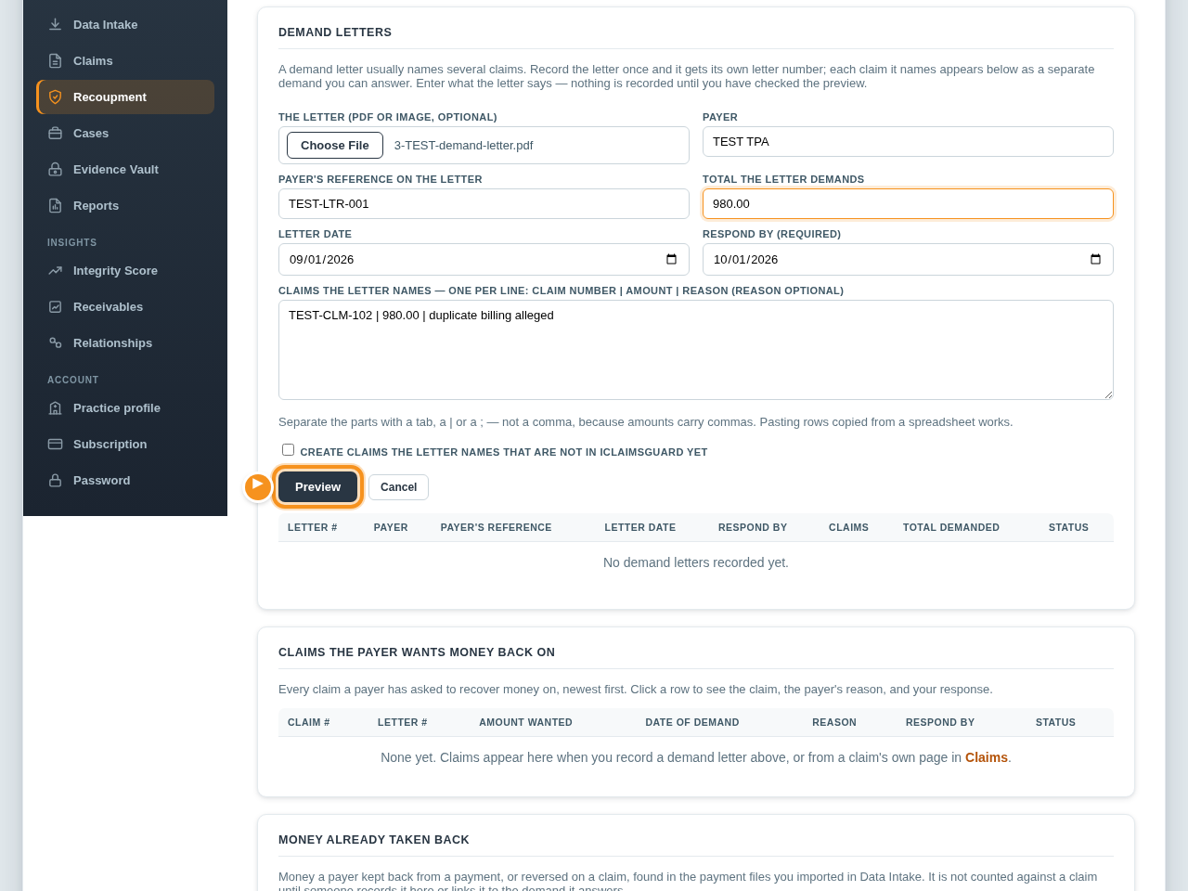Click the Payer's Reference column header
Viewport: 1188px width, 891px height.
(496, 527)
